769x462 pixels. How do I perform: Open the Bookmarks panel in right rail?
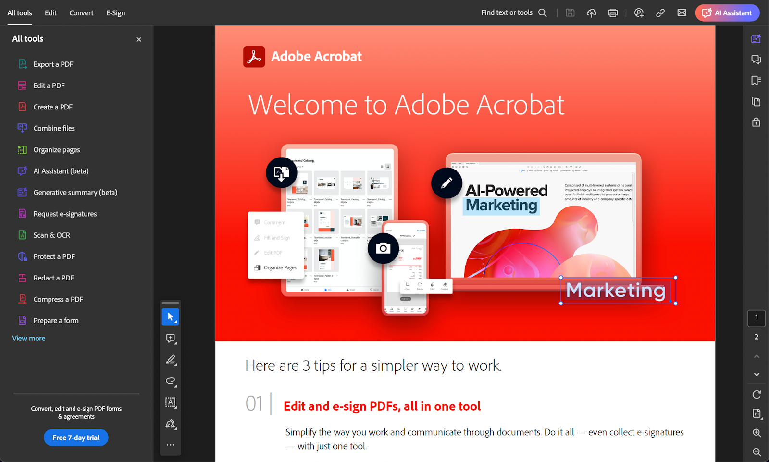[756, 81]
